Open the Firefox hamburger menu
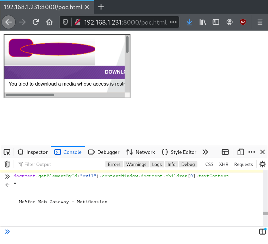Screen dimensions: 268x244 click(260, 22)
